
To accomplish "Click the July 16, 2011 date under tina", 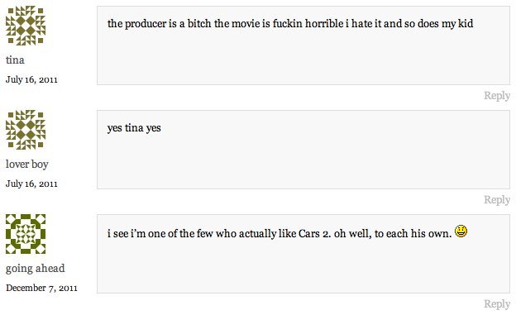I will pos(31,79).
